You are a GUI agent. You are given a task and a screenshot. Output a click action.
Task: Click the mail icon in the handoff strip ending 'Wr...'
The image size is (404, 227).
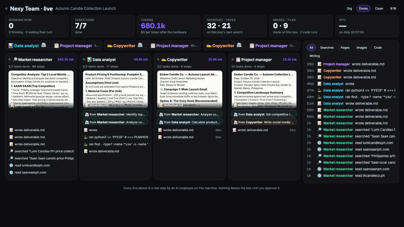click(140, 45)
